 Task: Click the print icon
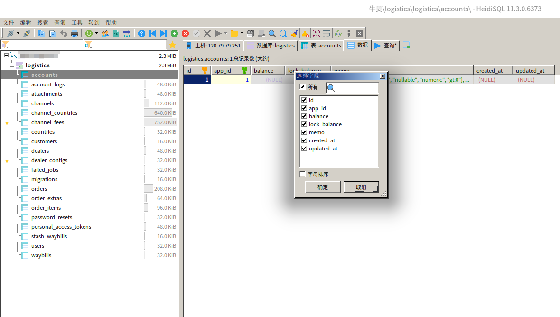pos(75,34)
